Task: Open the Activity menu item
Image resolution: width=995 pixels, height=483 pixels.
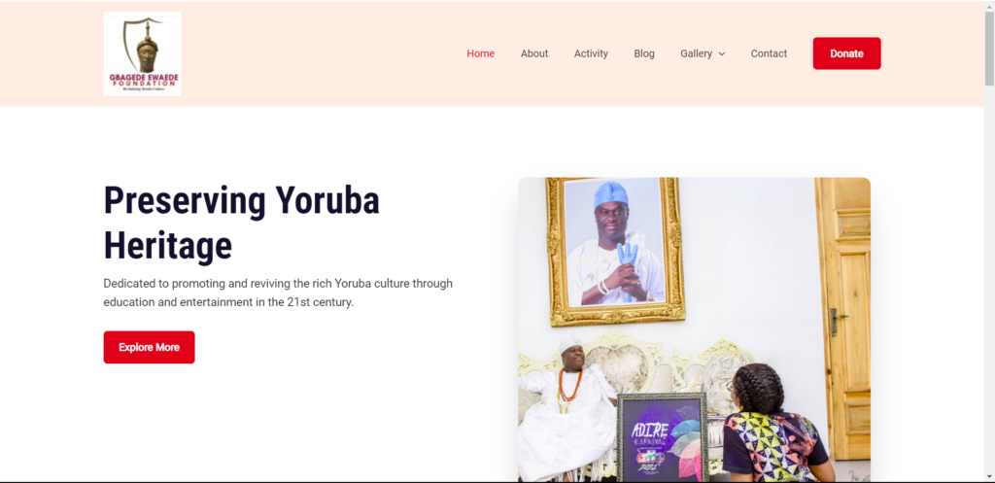Action: point(591,53)
